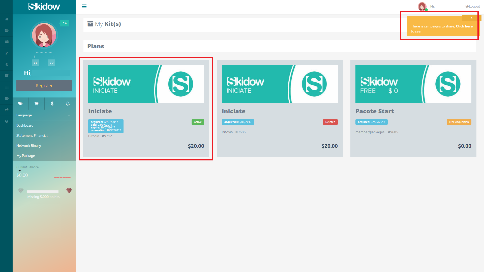Screen dimensions: 484x272
Task: Click the Pacote Start title
Action: click(375, 111)
